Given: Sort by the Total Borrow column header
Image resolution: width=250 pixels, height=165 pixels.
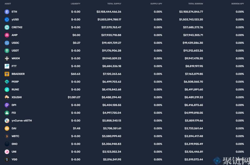Looking at the screenshot, I should click(x=196, y=4).
